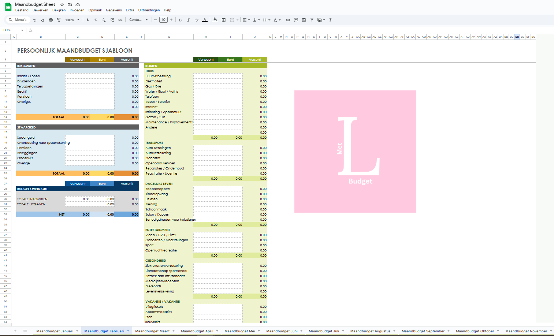
Task: Insert a chart from the toolbar
Action: (304, 20)
